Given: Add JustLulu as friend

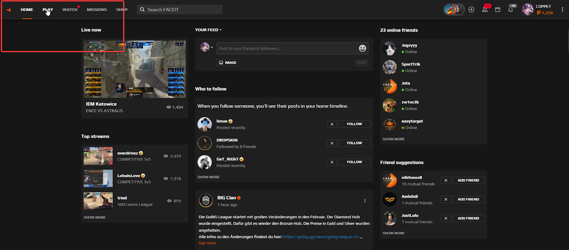Looking at the screenshot, I should (x=468, y=218).
